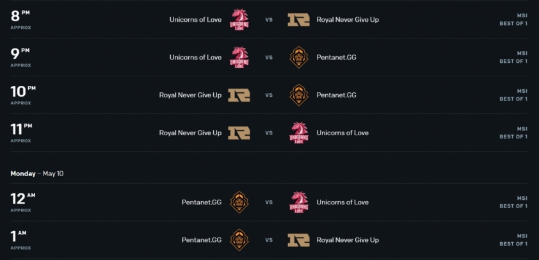The image size is (539, 260).
Task: Open Royal Never Give Up name at 1 AM
Action: [x=348, y=240]
